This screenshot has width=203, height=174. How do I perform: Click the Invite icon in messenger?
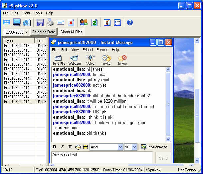pyautogui.click(x=106, y=60)
